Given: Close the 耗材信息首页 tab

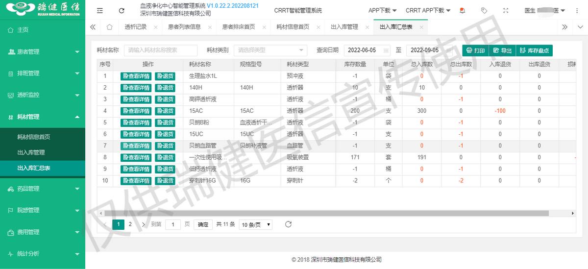Looking at the screenshot, I should pyautogui.click(x=318, y=27).
